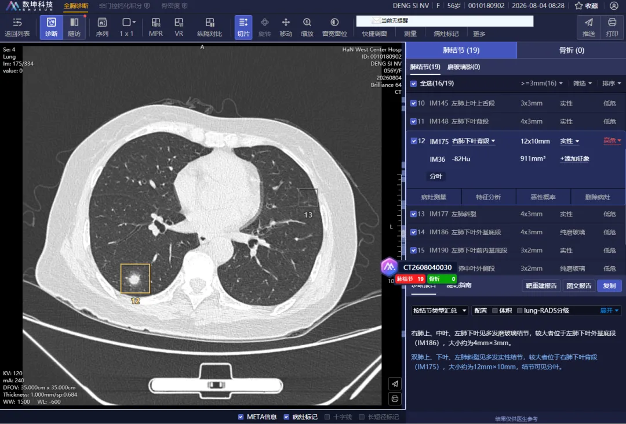Select the 磨玻璃影(0) sub-tab
Image resolution: width=626 pixels, height=424 pixels.
464,67
